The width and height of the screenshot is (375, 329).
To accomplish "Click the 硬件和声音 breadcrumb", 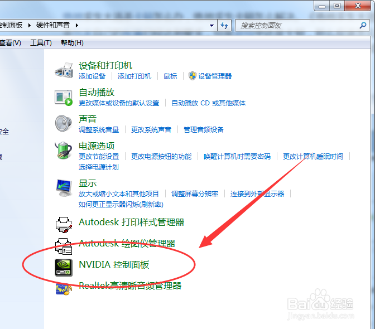I will tap(53, 25).
